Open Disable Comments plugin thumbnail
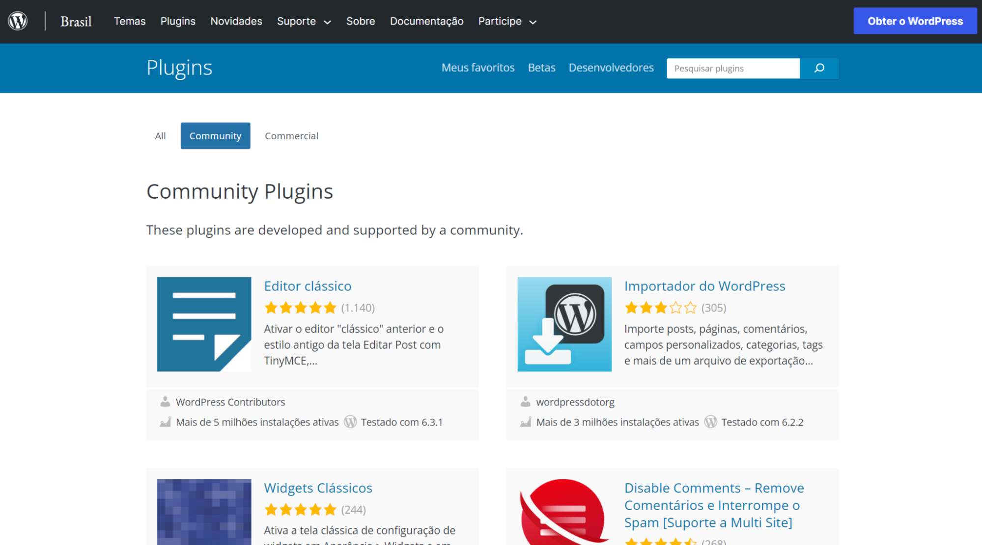The height and width of the screenshot is (545, 982). click(x=564, y=512)
